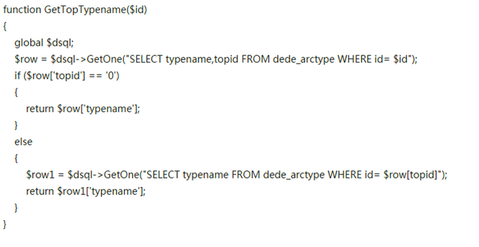479x247 pixels.
Task: Click 'dede_arctype' in the second query
Action: pos(294,174)
